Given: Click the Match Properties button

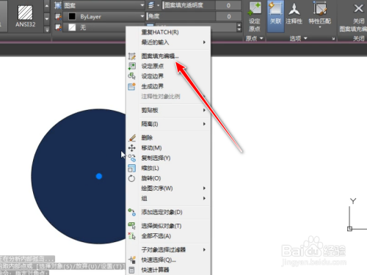Looking at the screenshot, I should [320, 15].
